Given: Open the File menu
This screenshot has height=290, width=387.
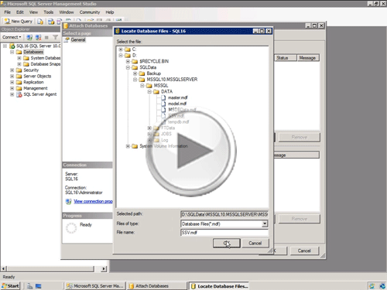Looking at the screenshot, I should [x=8, y=12].
